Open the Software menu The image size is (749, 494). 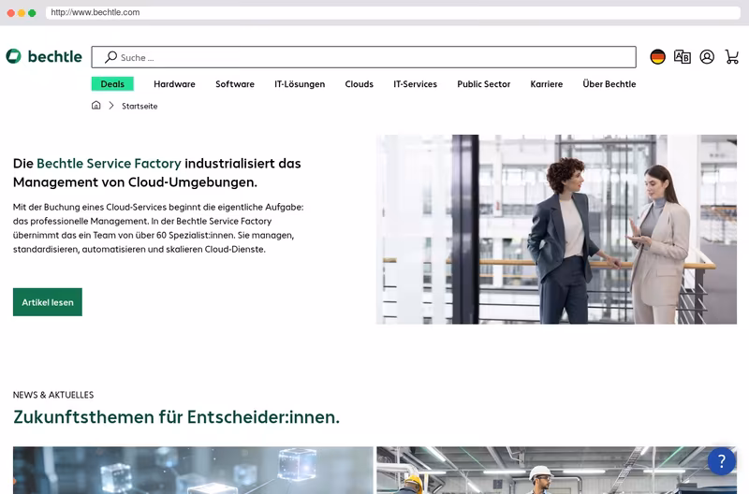tap(235, 84)
